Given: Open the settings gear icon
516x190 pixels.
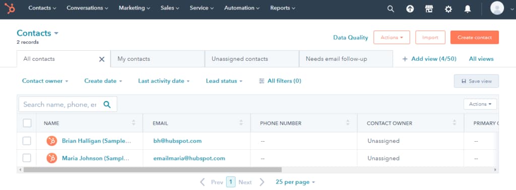Looking at the screenshot, I should tap(448, 9).
